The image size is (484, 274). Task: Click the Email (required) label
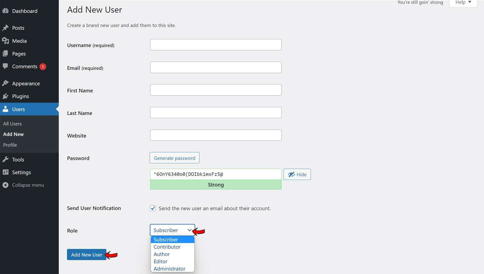(x=85, y=68)
